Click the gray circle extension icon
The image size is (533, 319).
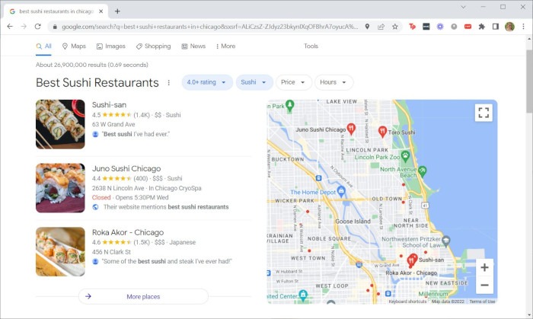(x=454, y=27)
